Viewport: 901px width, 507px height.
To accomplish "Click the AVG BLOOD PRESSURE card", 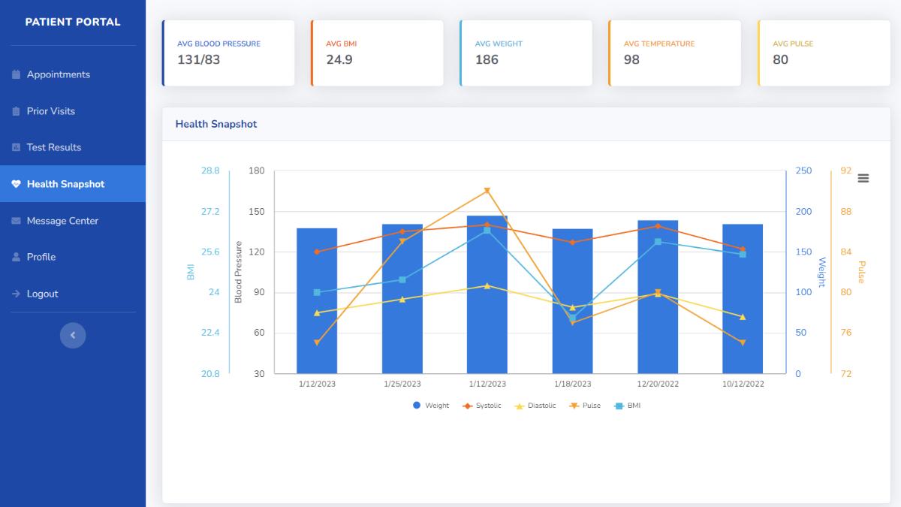I will pyautogui.click(x=228, y=53).
